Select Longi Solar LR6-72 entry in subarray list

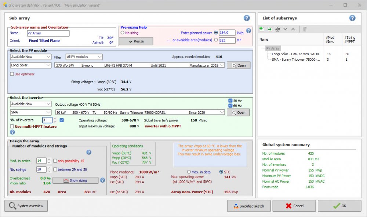295,54
